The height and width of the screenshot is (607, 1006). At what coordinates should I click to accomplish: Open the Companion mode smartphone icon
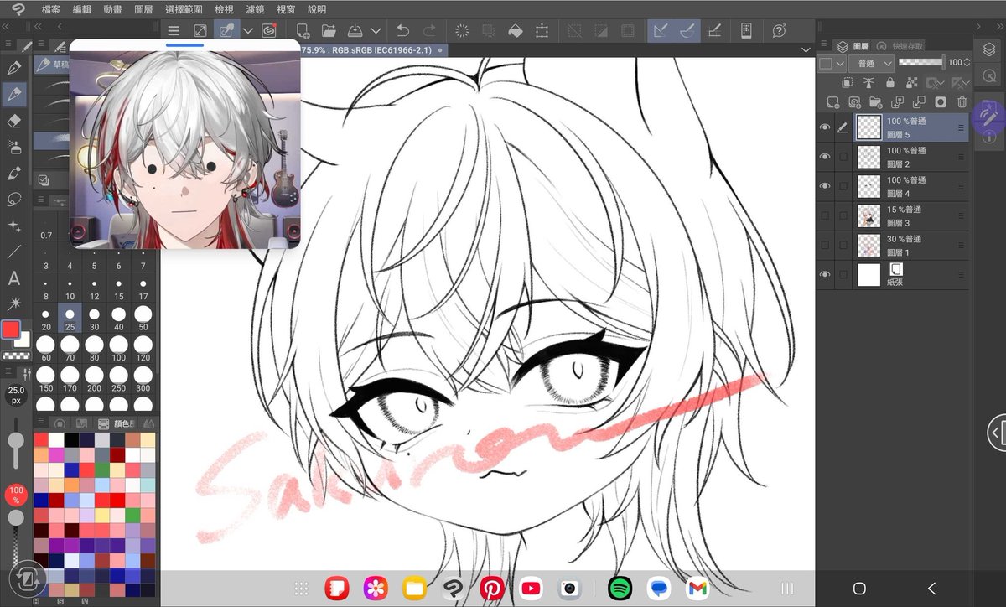[x=746, y=31]
